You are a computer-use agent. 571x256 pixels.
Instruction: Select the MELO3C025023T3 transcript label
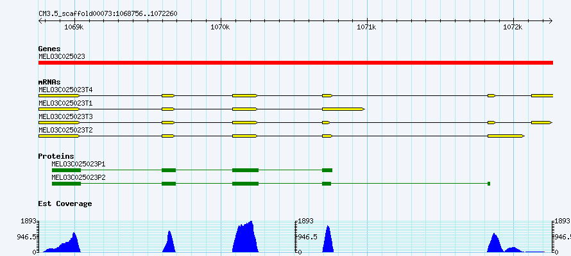click(x=65, y=116)
